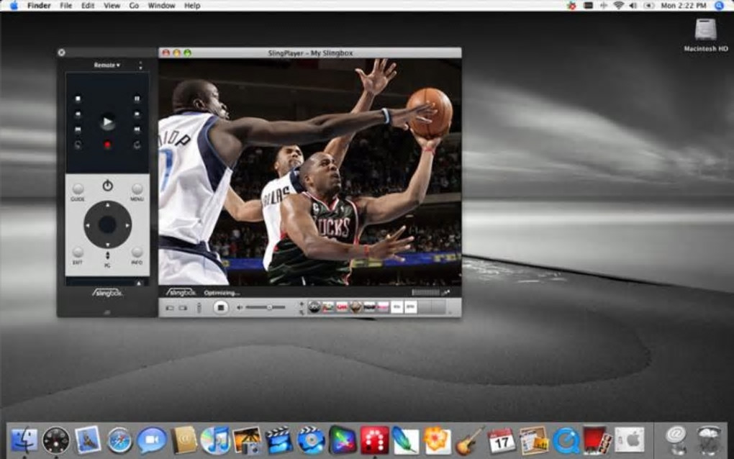
Task: Open Macintosh HD on the desktop
Action: 705,35
